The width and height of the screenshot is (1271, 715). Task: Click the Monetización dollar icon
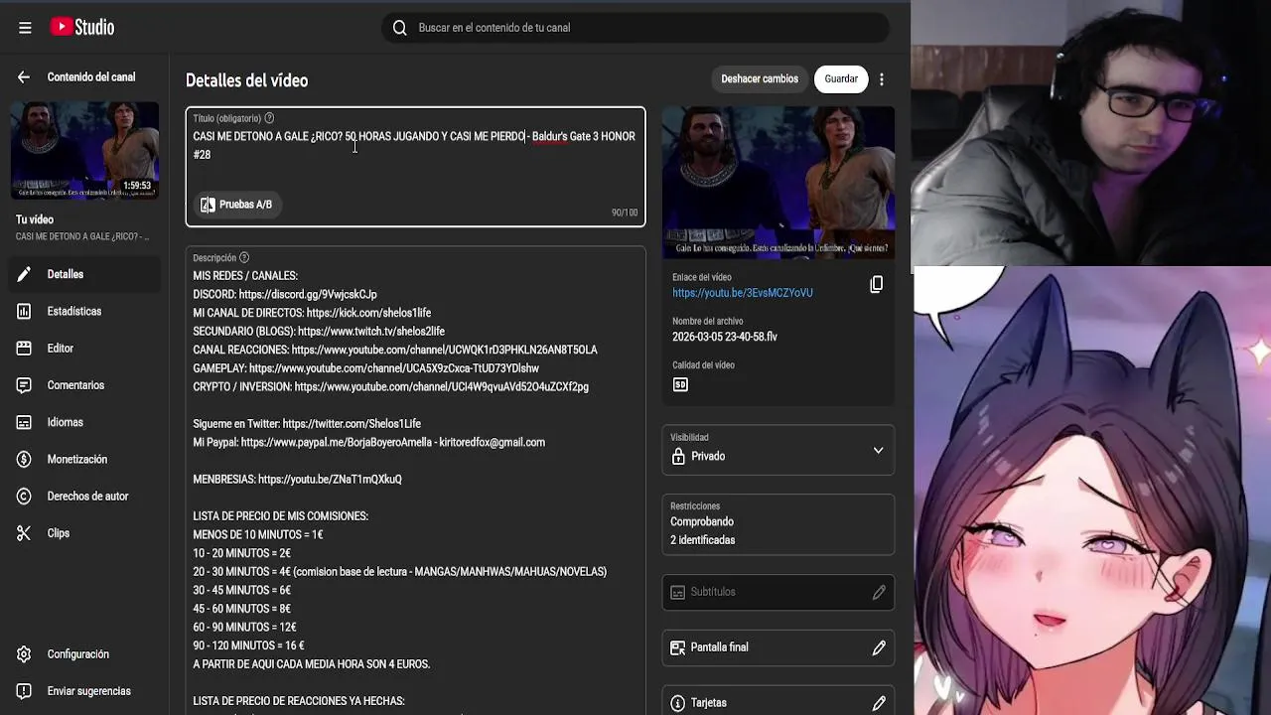(x=25, y=460)
